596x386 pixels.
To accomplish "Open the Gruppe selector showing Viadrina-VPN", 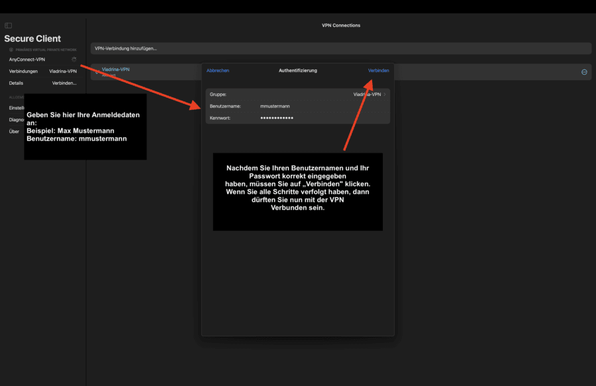I will (297, 95).
